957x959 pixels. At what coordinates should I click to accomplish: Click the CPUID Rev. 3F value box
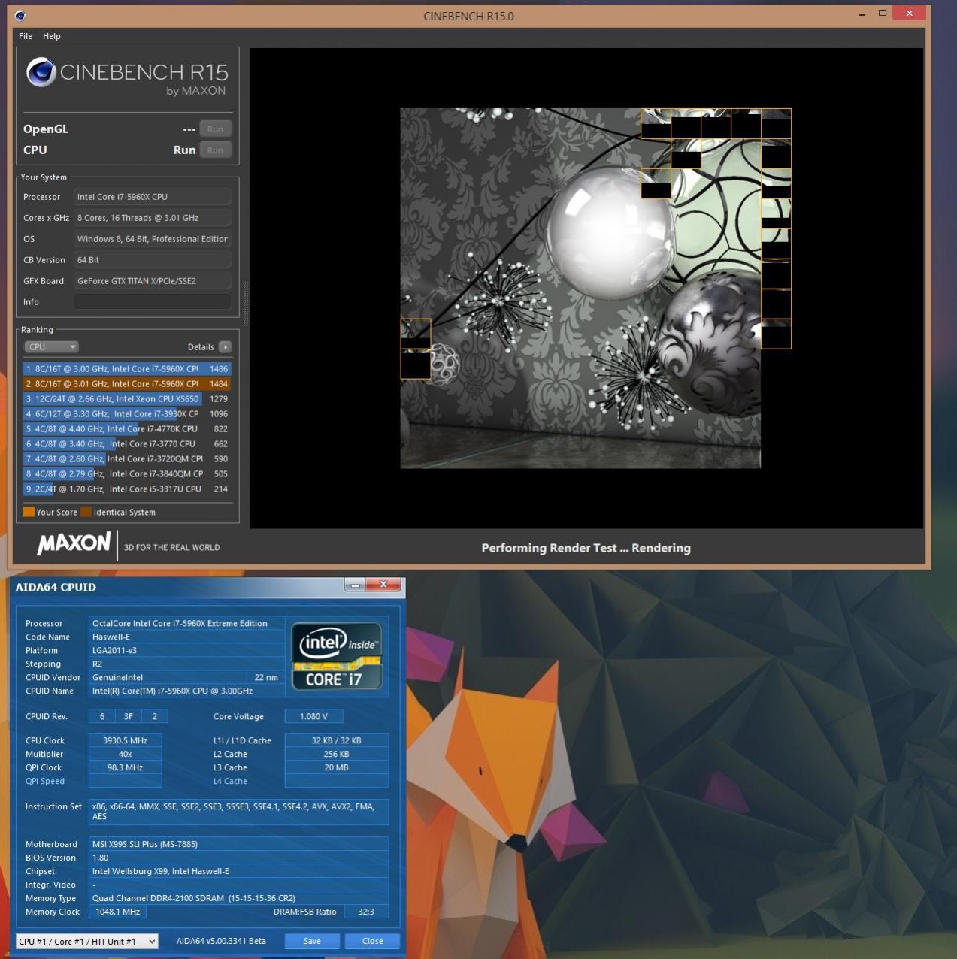point(129,717)
